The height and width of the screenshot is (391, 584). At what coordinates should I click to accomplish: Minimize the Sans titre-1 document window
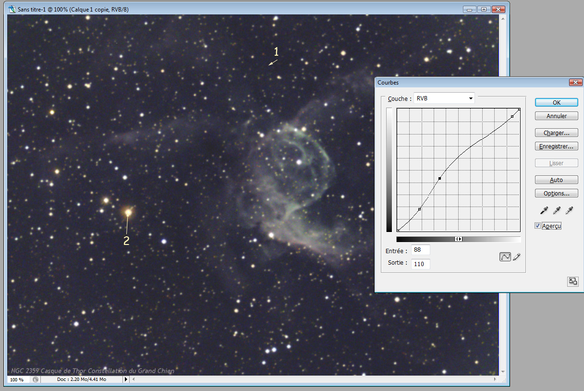point(470,9)
